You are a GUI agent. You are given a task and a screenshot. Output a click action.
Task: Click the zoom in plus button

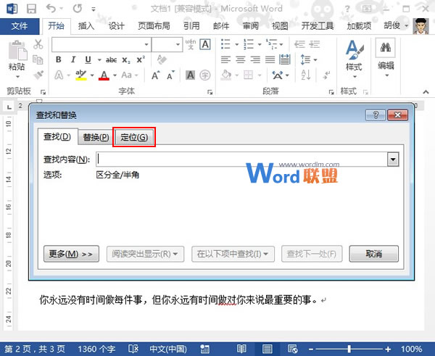coord(388,349)
